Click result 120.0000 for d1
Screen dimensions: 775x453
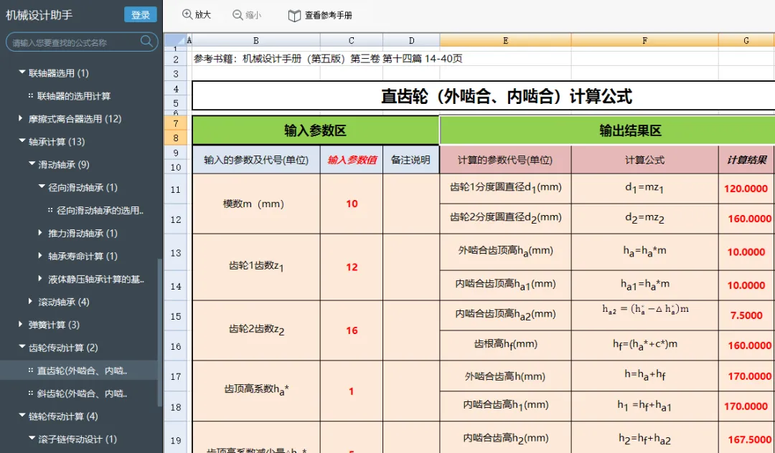746,189
